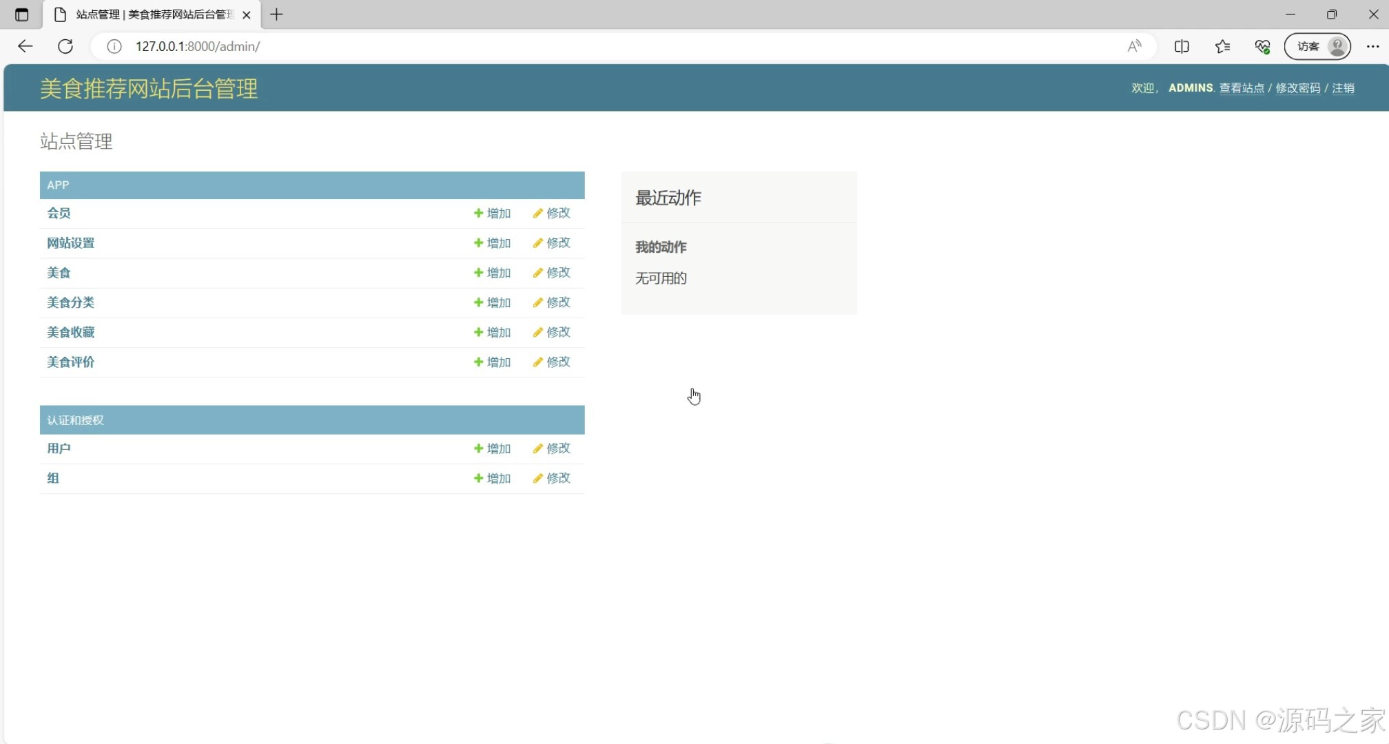Open the browser essentials heart icon

(x=1262, y=46)
